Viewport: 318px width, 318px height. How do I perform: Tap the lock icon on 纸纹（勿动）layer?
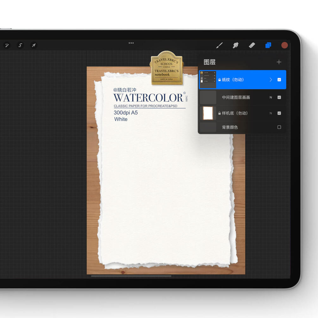[219, 80]
